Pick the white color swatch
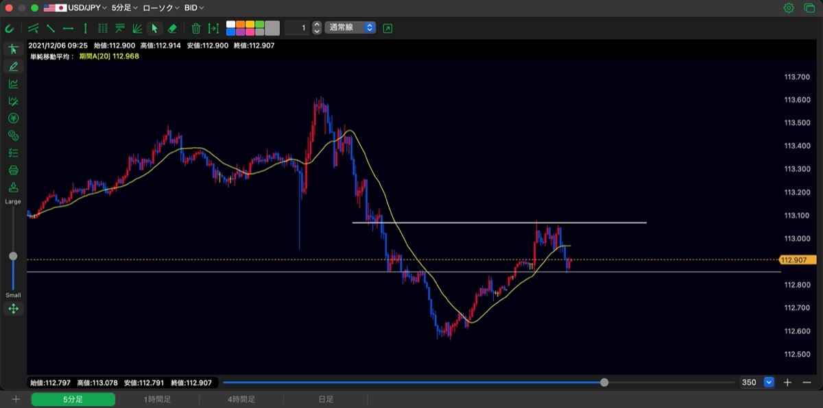823x408 pixels. click(230, 24)
